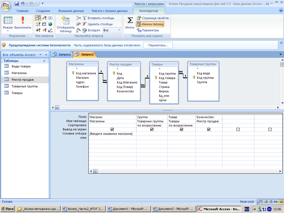Open the Режим view dropdown
284x213 pixels.
(8, 31)
